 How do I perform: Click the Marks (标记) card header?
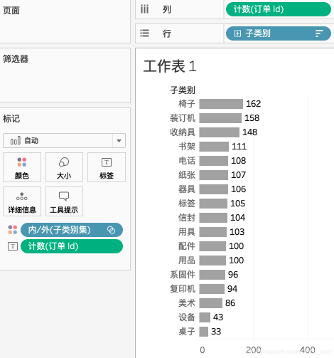(11, 119)
